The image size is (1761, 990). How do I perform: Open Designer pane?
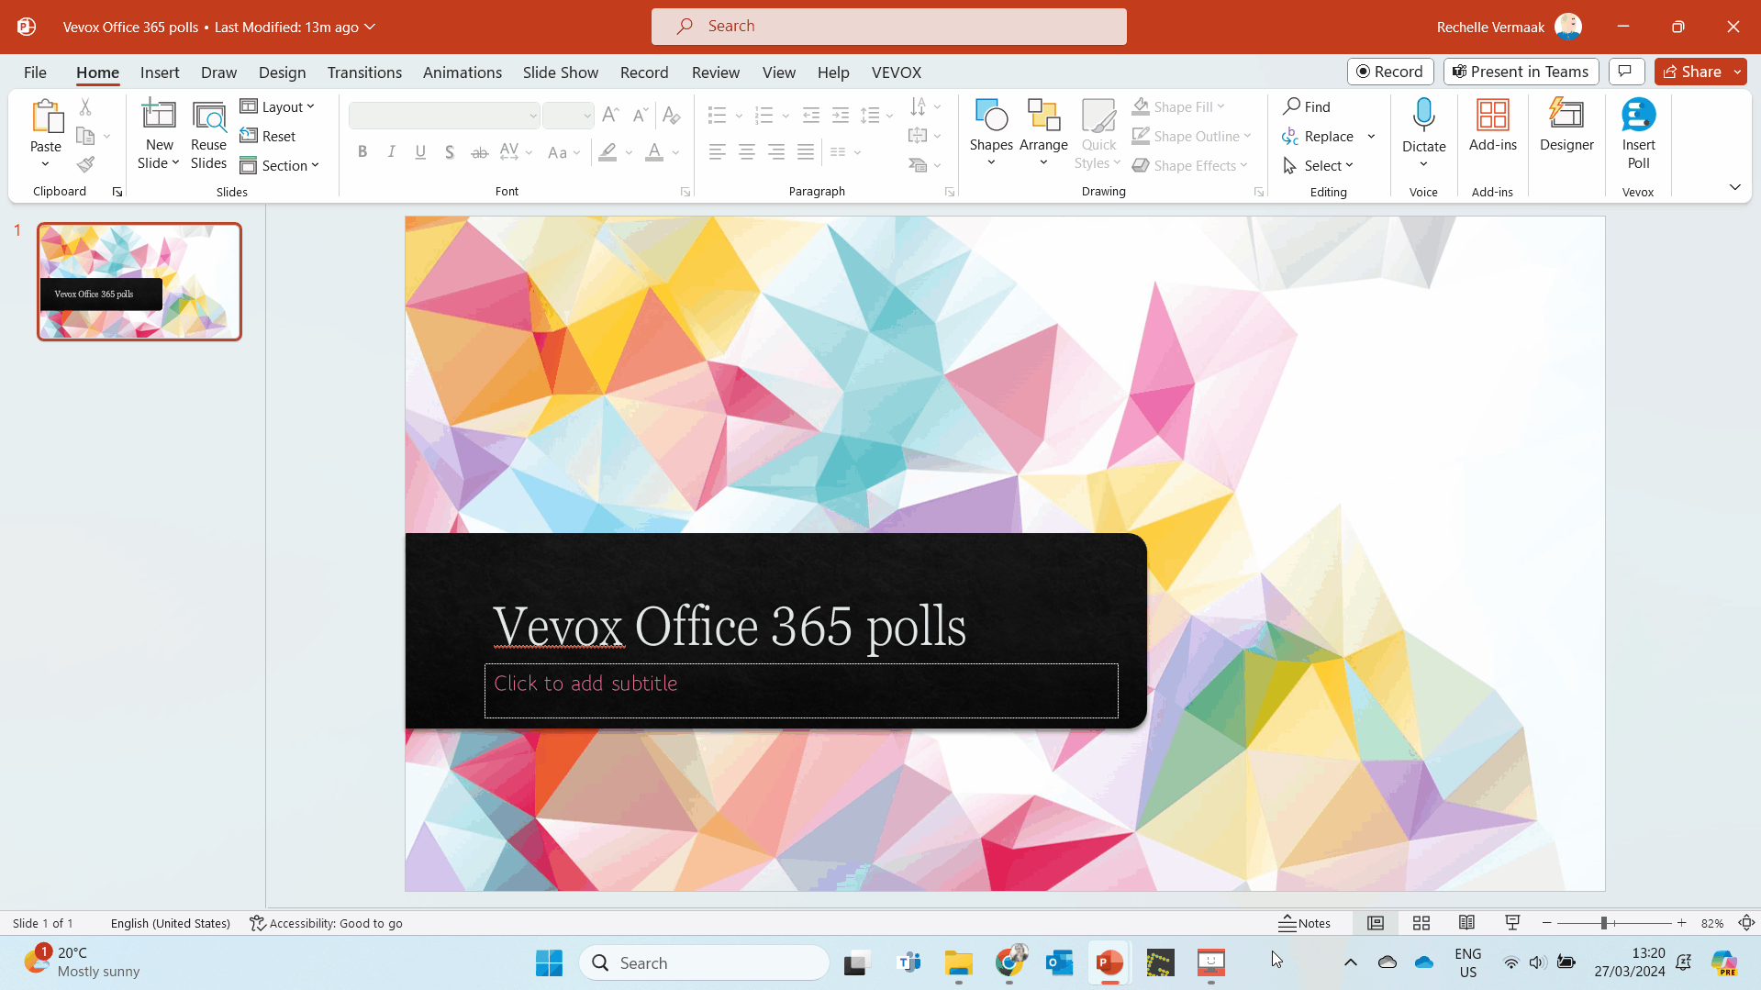coord(1566,128)
